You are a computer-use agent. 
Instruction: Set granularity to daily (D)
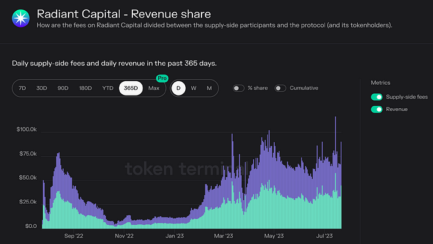point(178,88)
